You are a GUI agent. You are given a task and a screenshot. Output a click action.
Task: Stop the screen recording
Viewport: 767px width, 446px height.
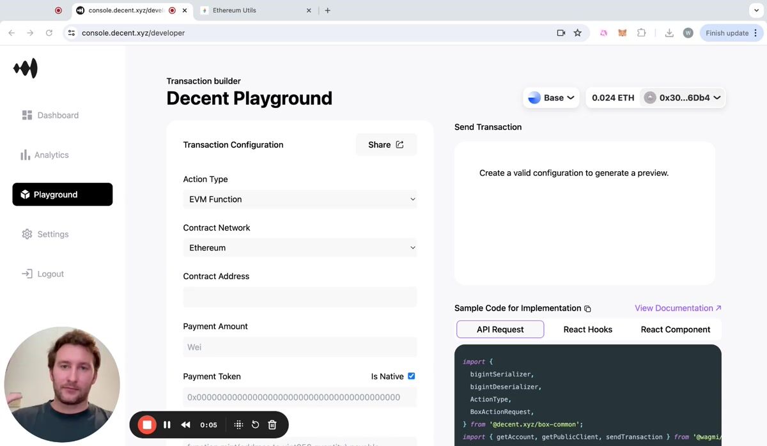(x=147, y=425)
